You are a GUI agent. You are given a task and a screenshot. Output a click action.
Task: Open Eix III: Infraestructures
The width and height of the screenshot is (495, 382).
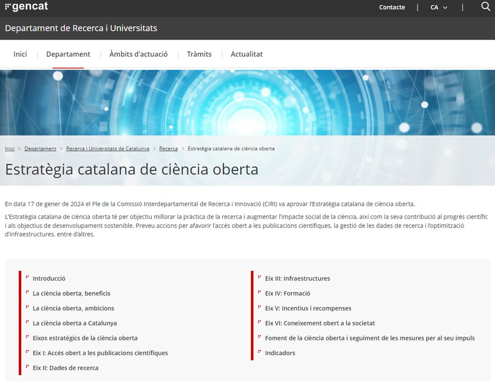click(297, 278)
